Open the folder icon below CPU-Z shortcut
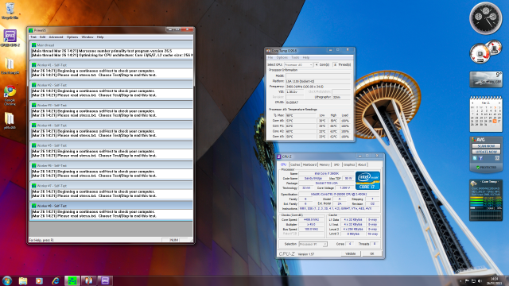This screenshot has width=509, height=286. pyautogui.click(x=10, y=66)
